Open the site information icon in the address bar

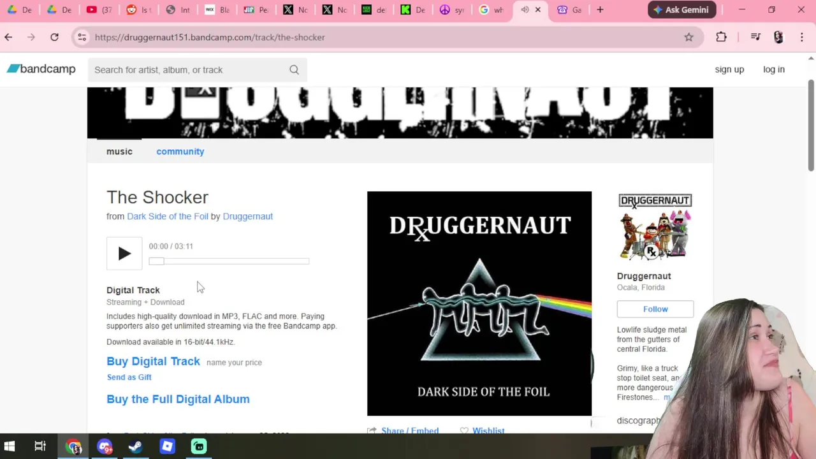[82, 37]
